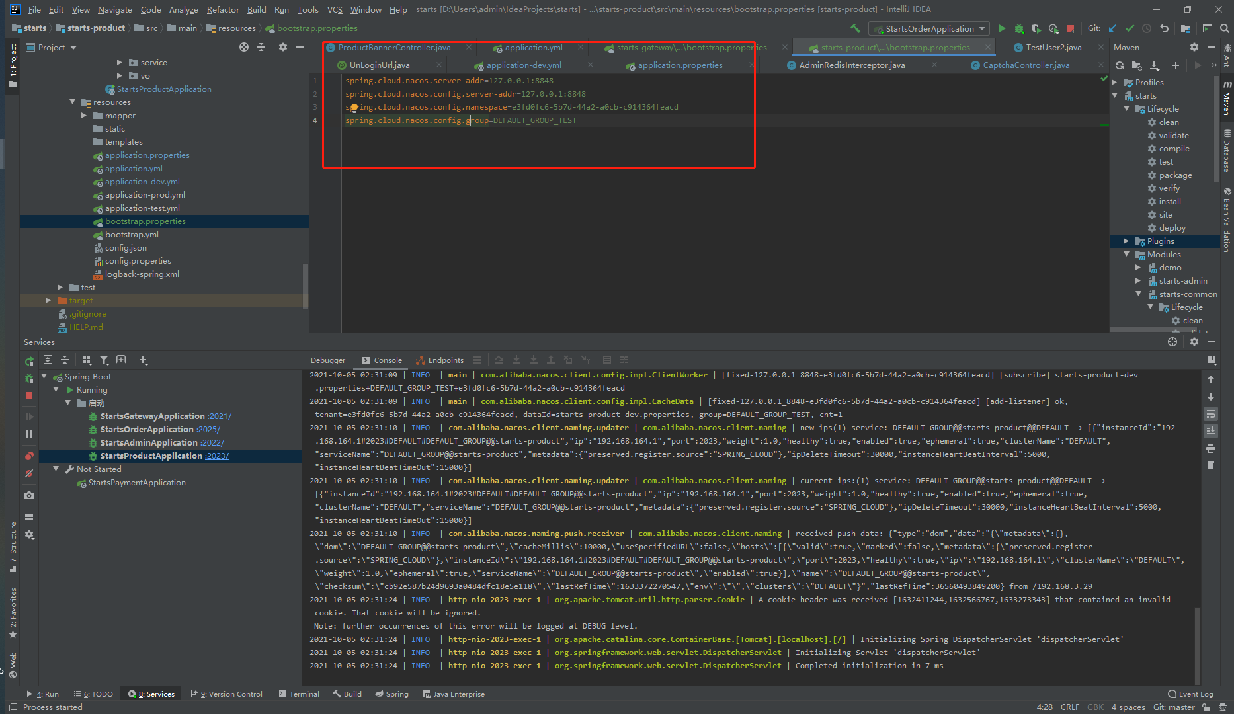
Task: Switch to the Debugger tab
Action: 328,360
